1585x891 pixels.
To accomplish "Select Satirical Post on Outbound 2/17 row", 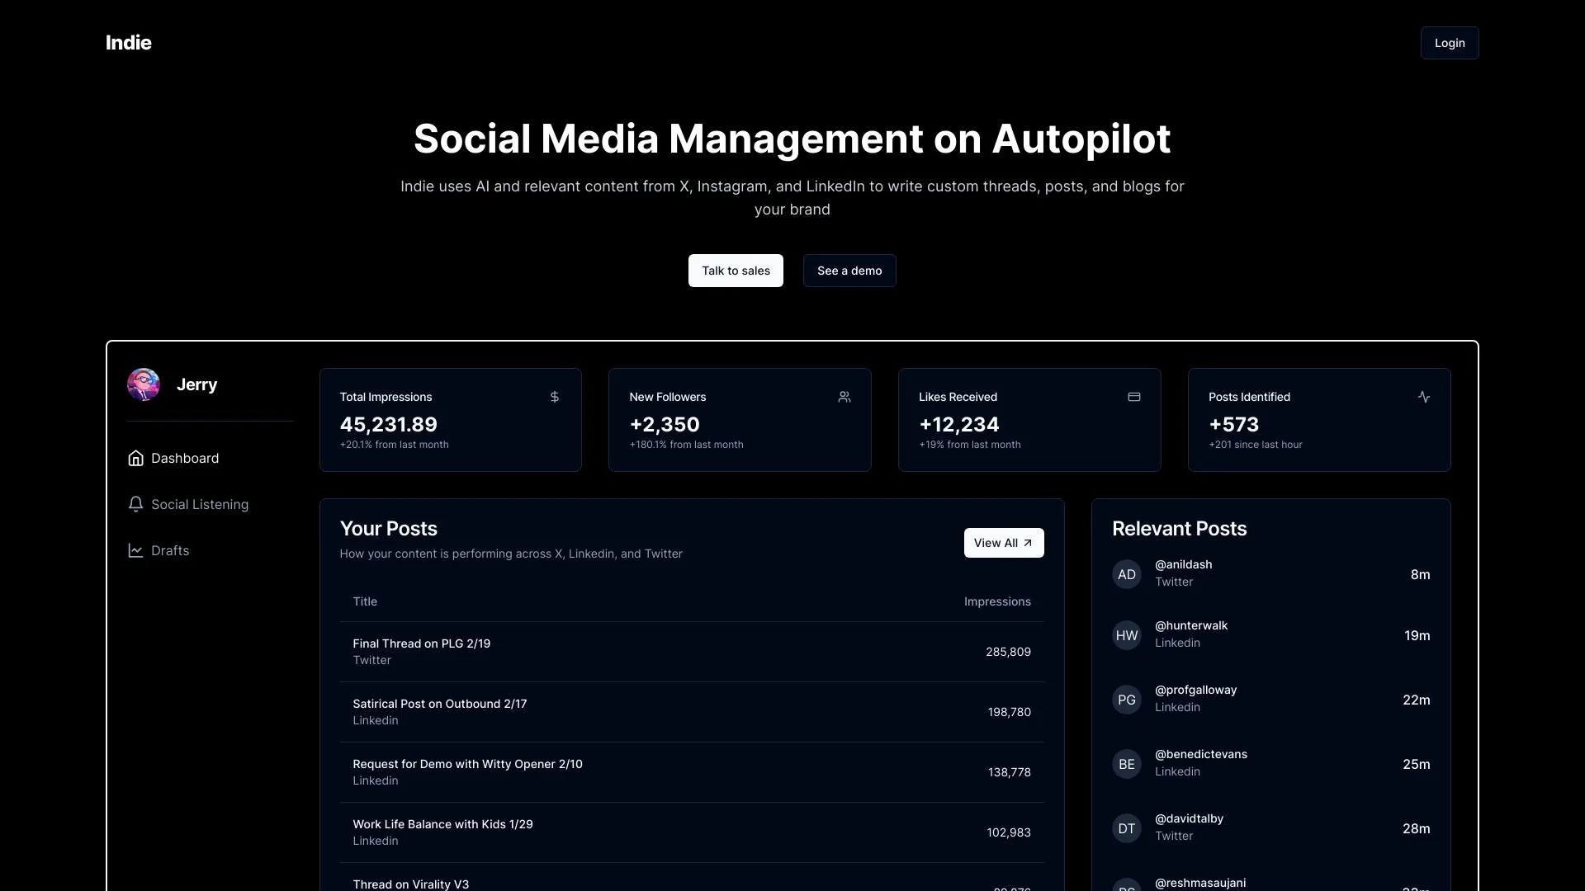I will click(x=691, y=712).
